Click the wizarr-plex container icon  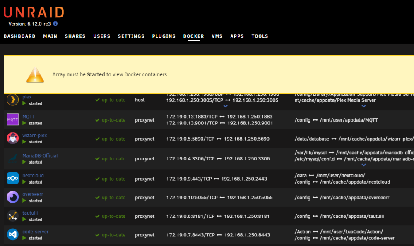pyautogui.click(x=13, y=138)
